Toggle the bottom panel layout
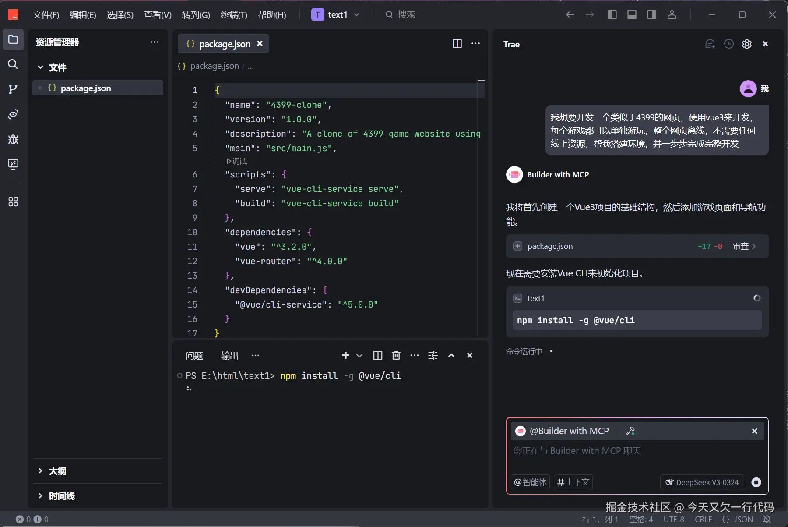Viewport: 788px width, 527px height. [632, 14]
